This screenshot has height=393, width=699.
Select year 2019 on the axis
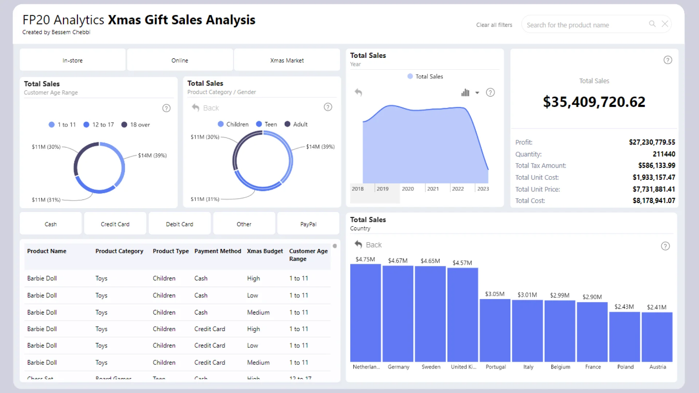tap(383, 188)
